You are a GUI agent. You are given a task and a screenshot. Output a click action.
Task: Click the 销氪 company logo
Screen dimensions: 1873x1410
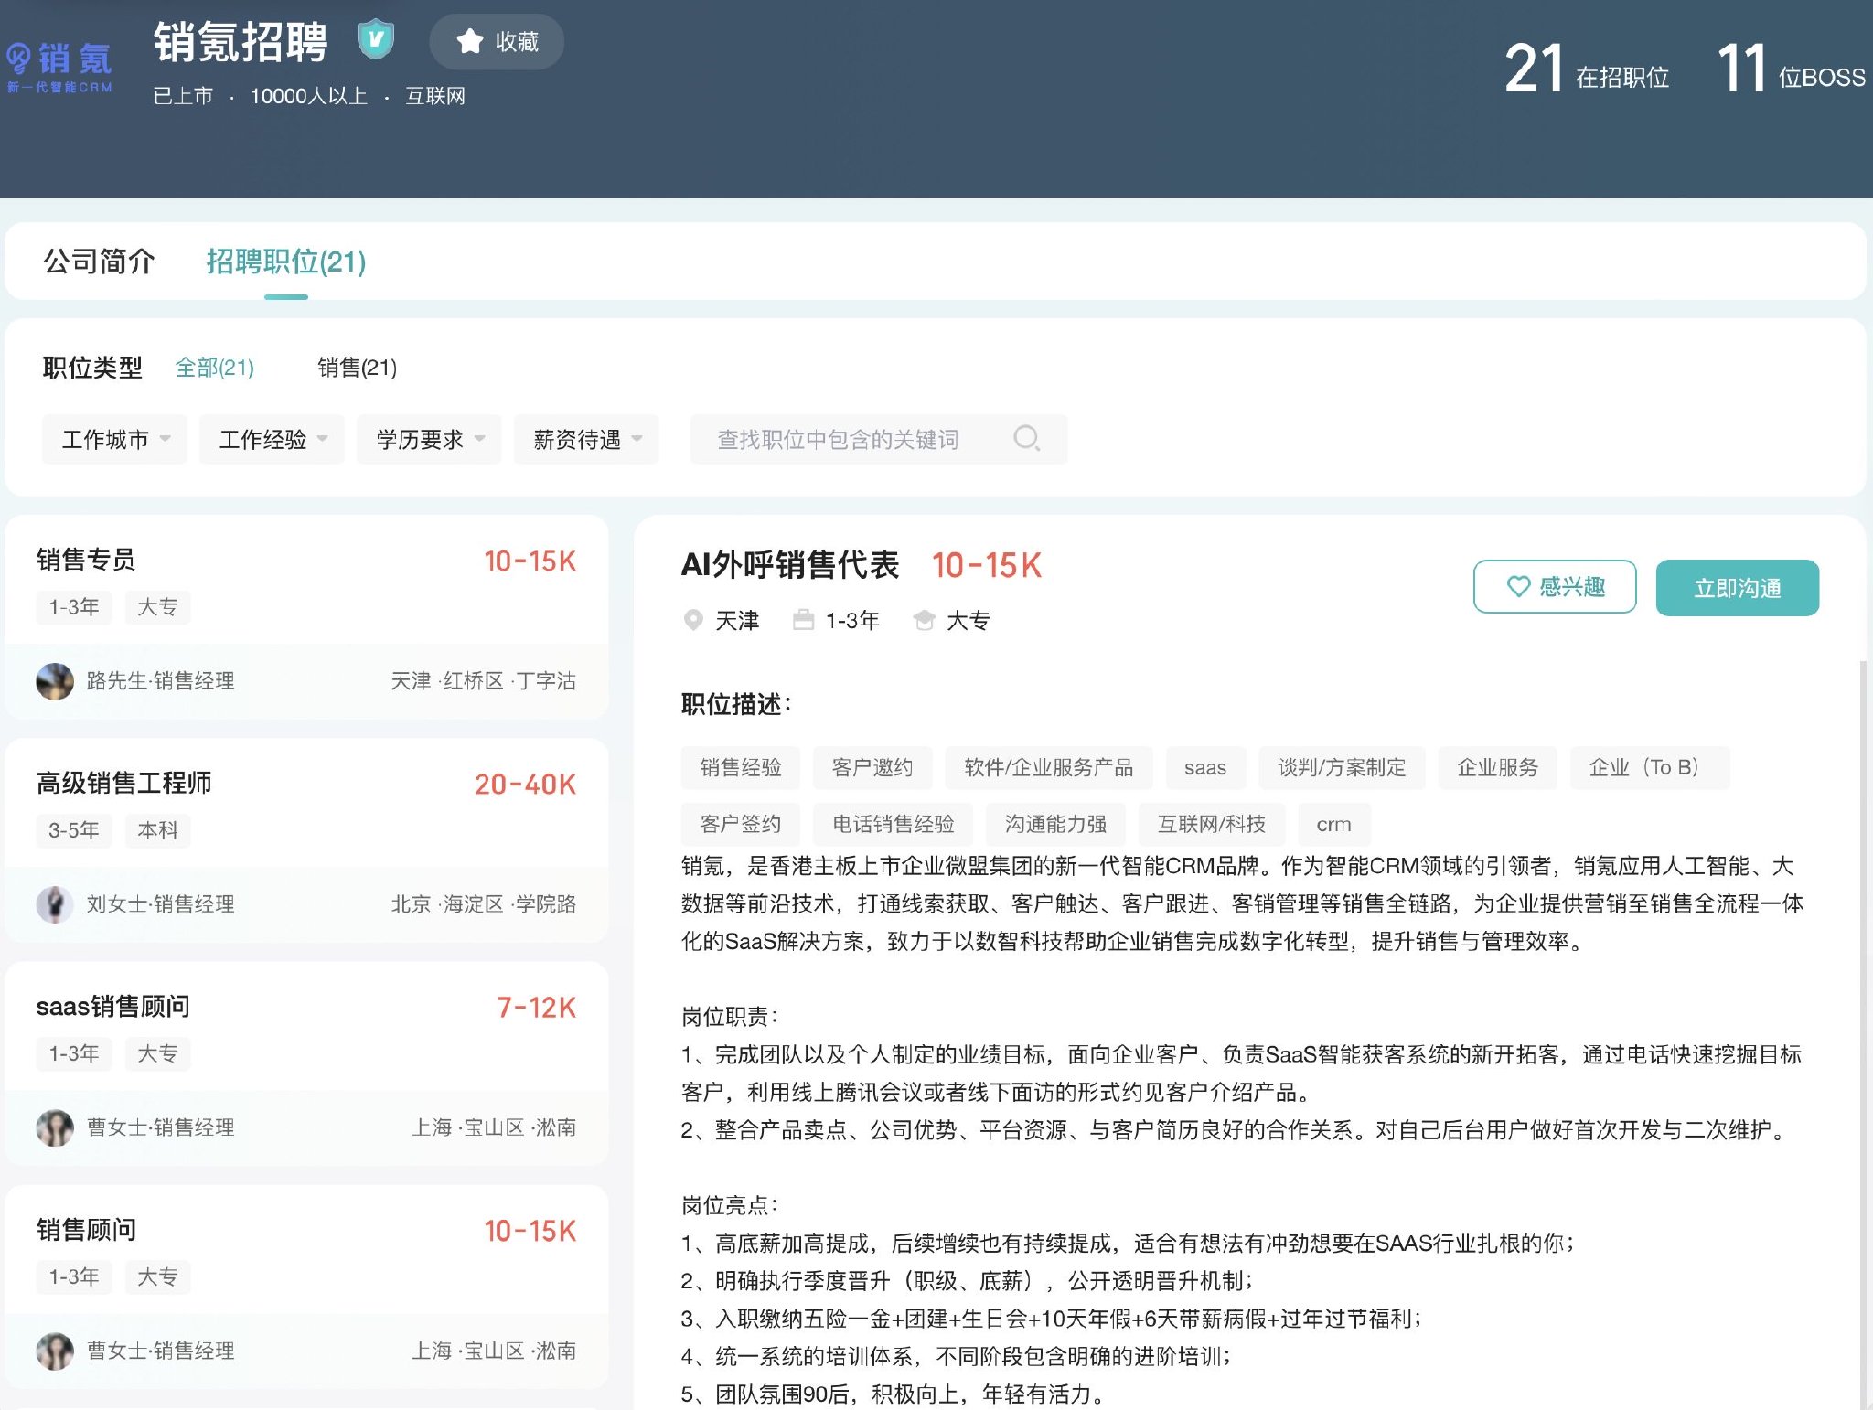(59, 66)
